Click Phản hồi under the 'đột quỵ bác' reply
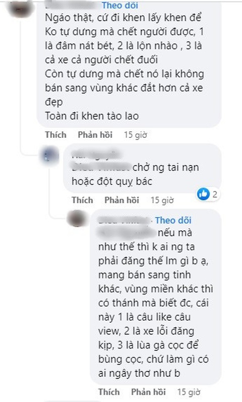242x402 pixels. point(122,200)
